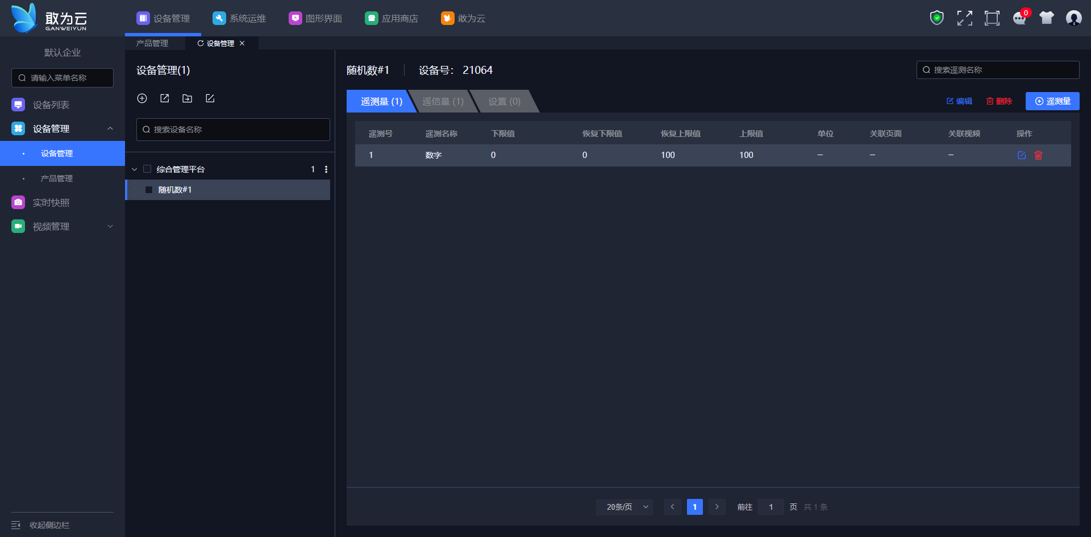The height and width of the screenshot is (537, 1091).
Task: Check the 综合管理平台 group checkbox
Action: [147, 169]
